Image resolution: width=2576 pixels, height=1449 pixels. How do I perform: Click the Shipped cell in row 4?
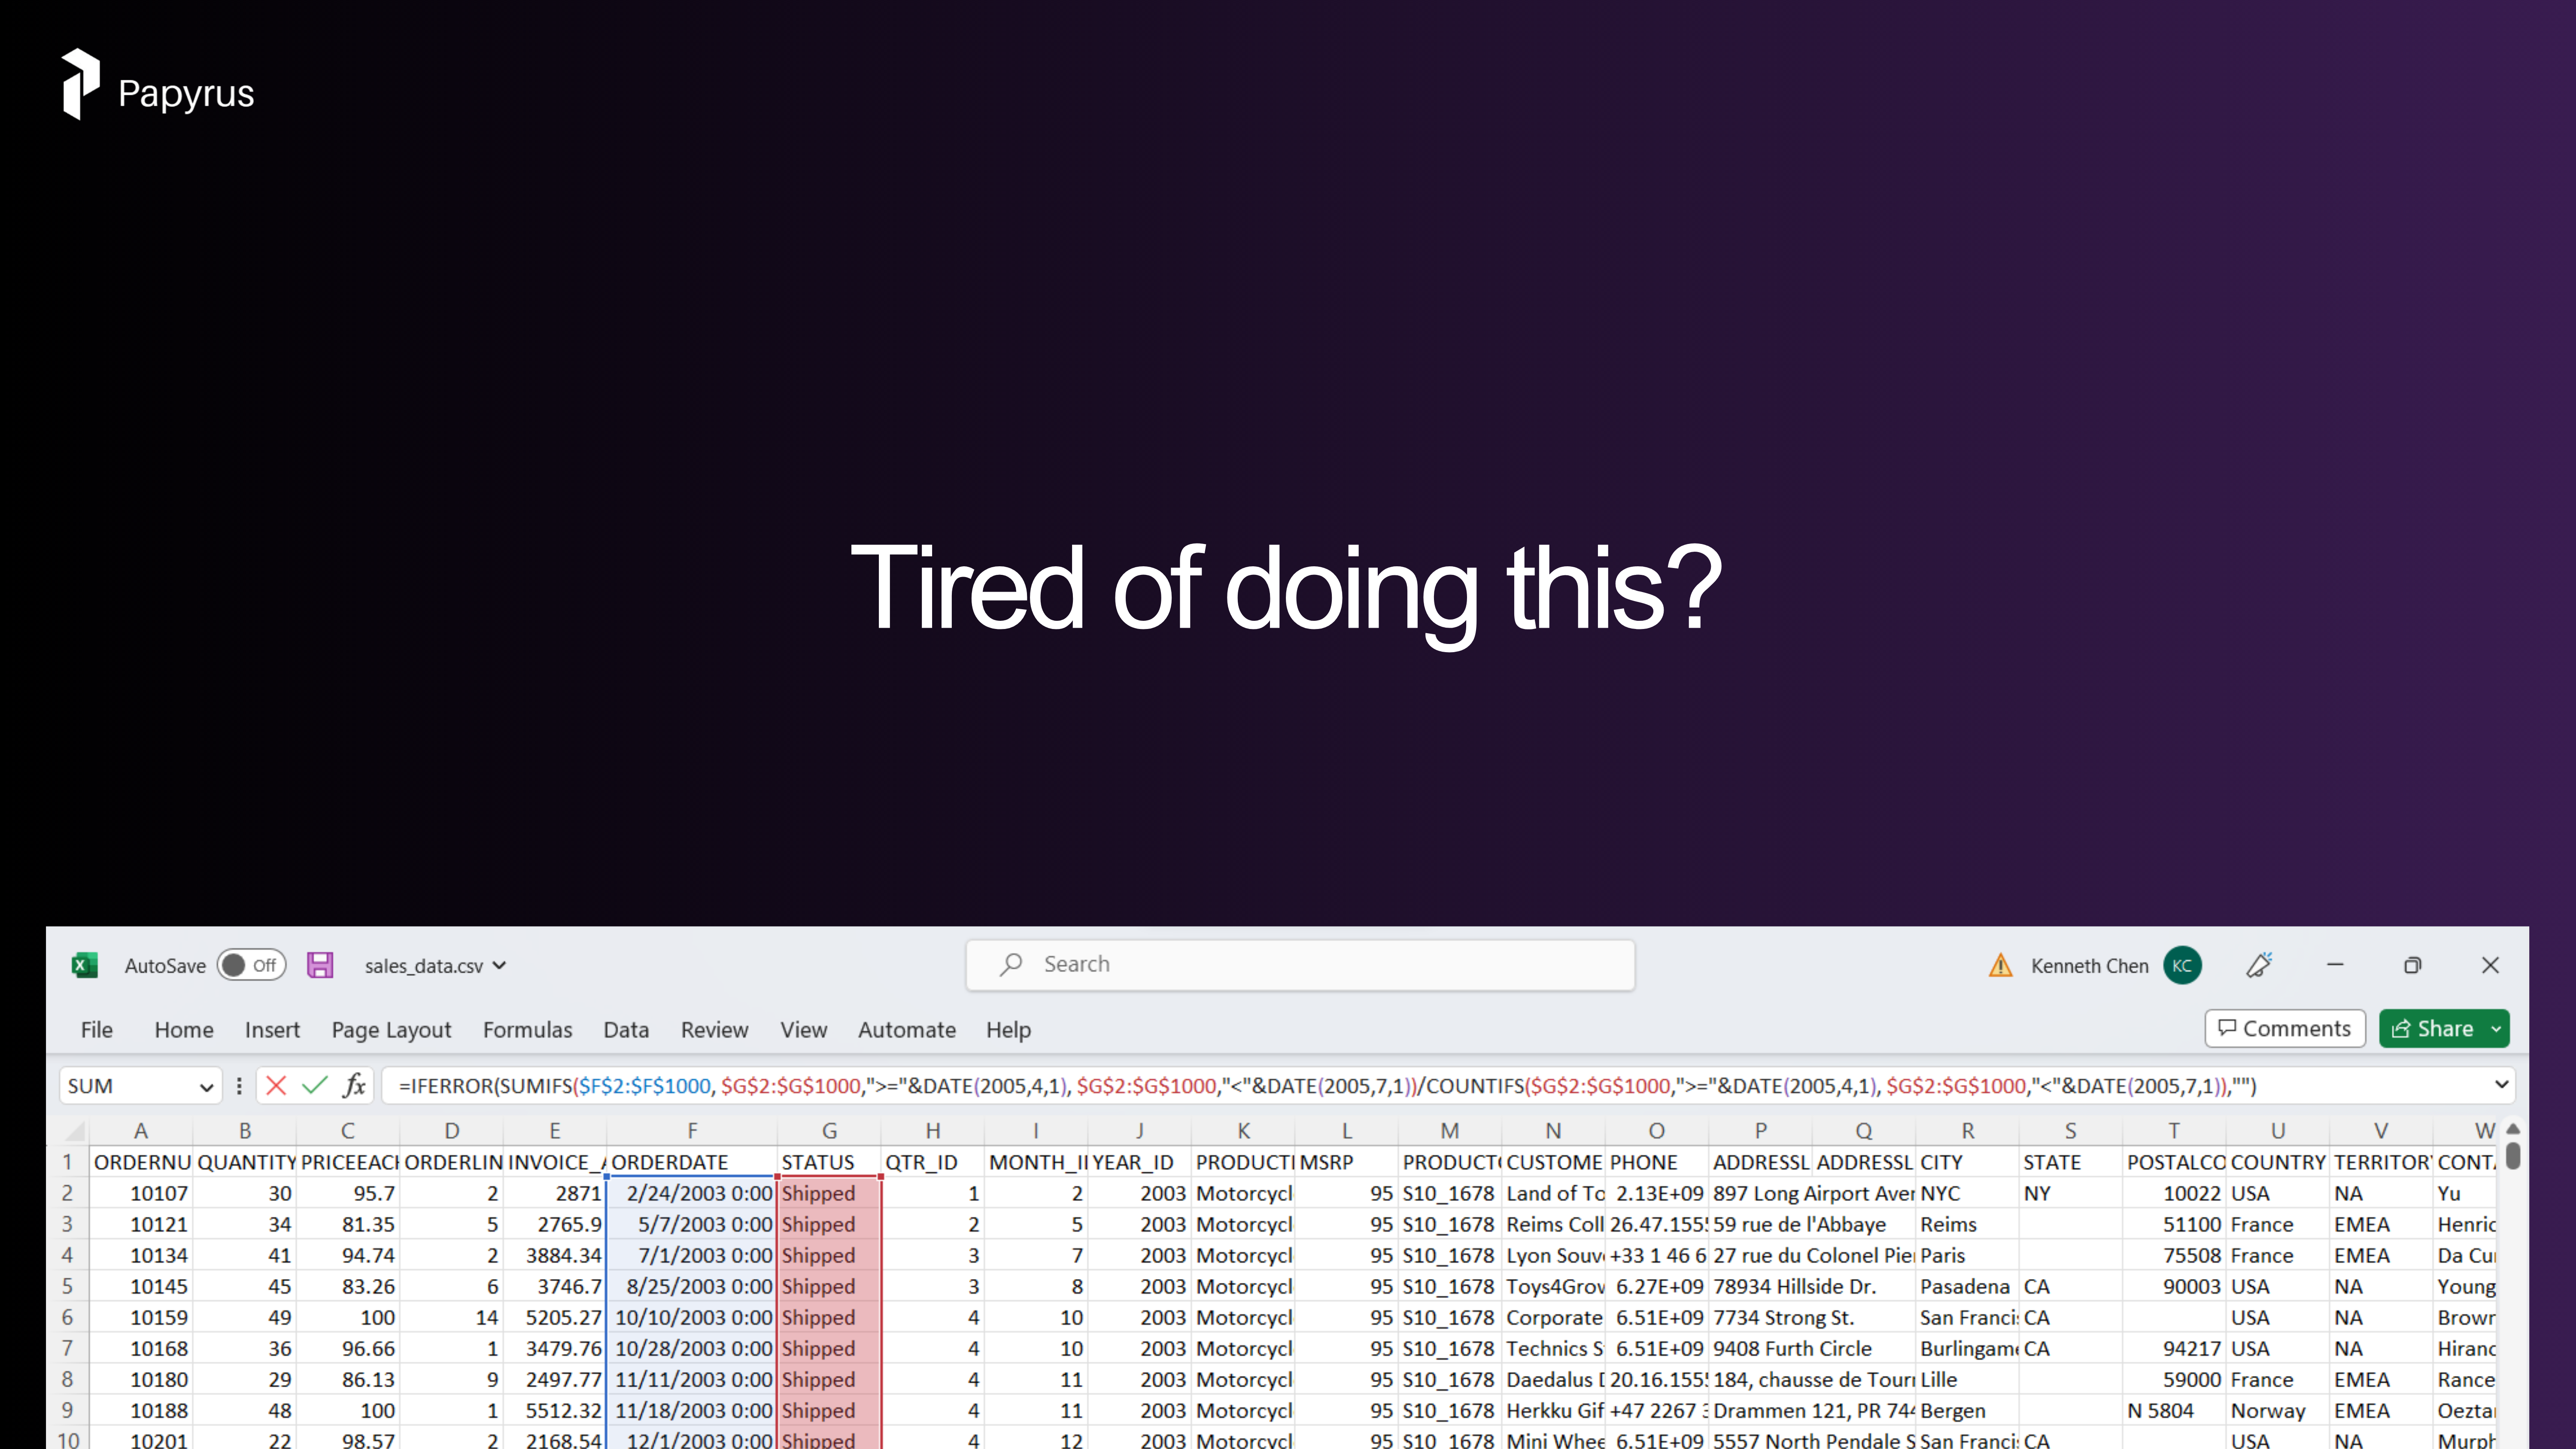coord(829,1255)
